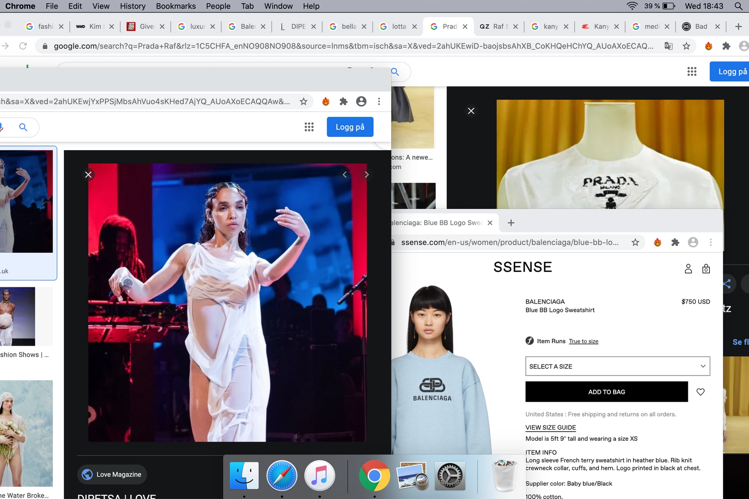Screen dimensions: 749x499
Task: Click the search magnifier in the front-left Google window
Action: [x=23, y=127]
